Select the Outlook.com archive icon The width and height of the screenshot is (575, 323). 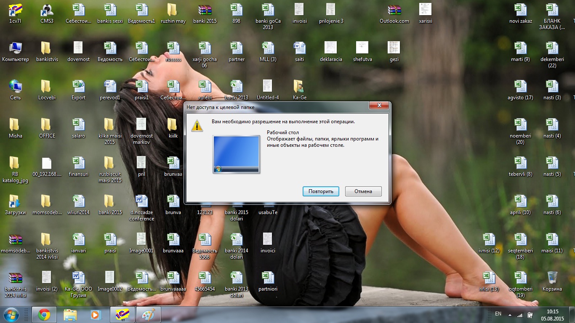coord(394,13)
